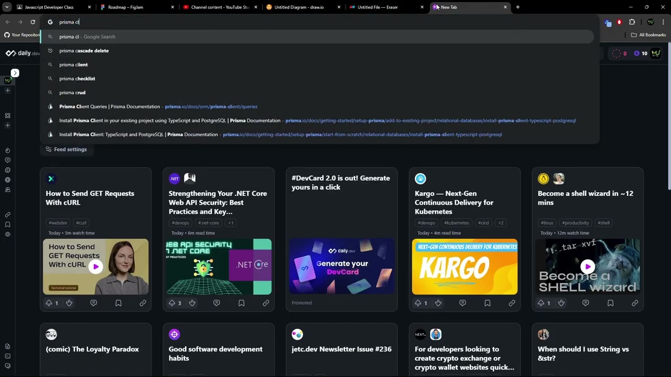Open the #productivity tag
The image size is (671, 377).
[x=576, y=223]
